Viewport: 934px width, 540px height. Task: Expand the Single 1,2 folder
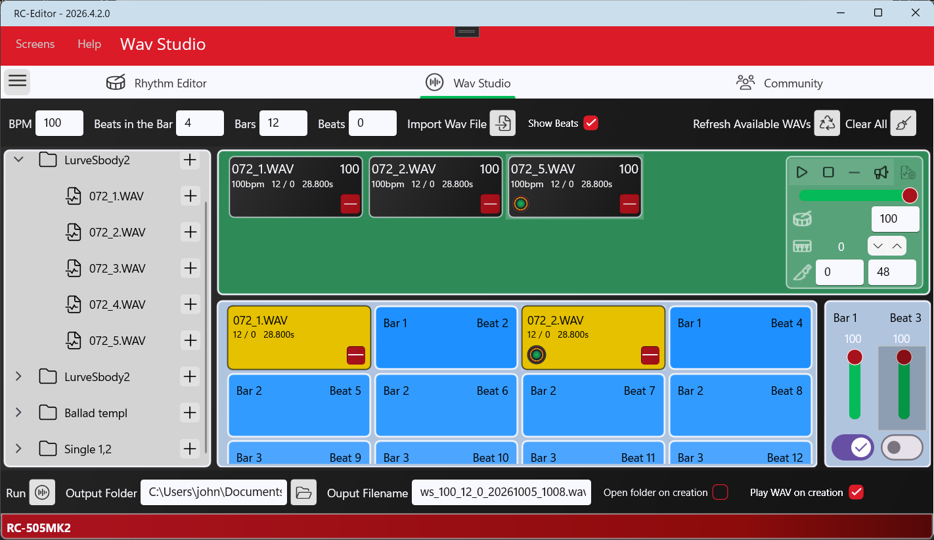click(x=18, y=449)
